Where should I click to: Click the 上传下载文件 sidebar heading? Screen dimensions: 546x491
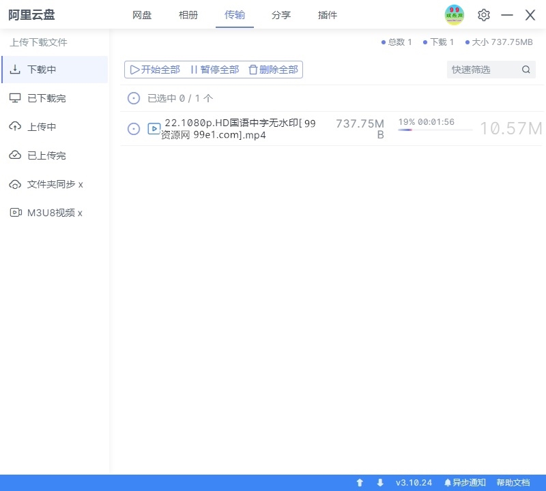coord(38,42)
